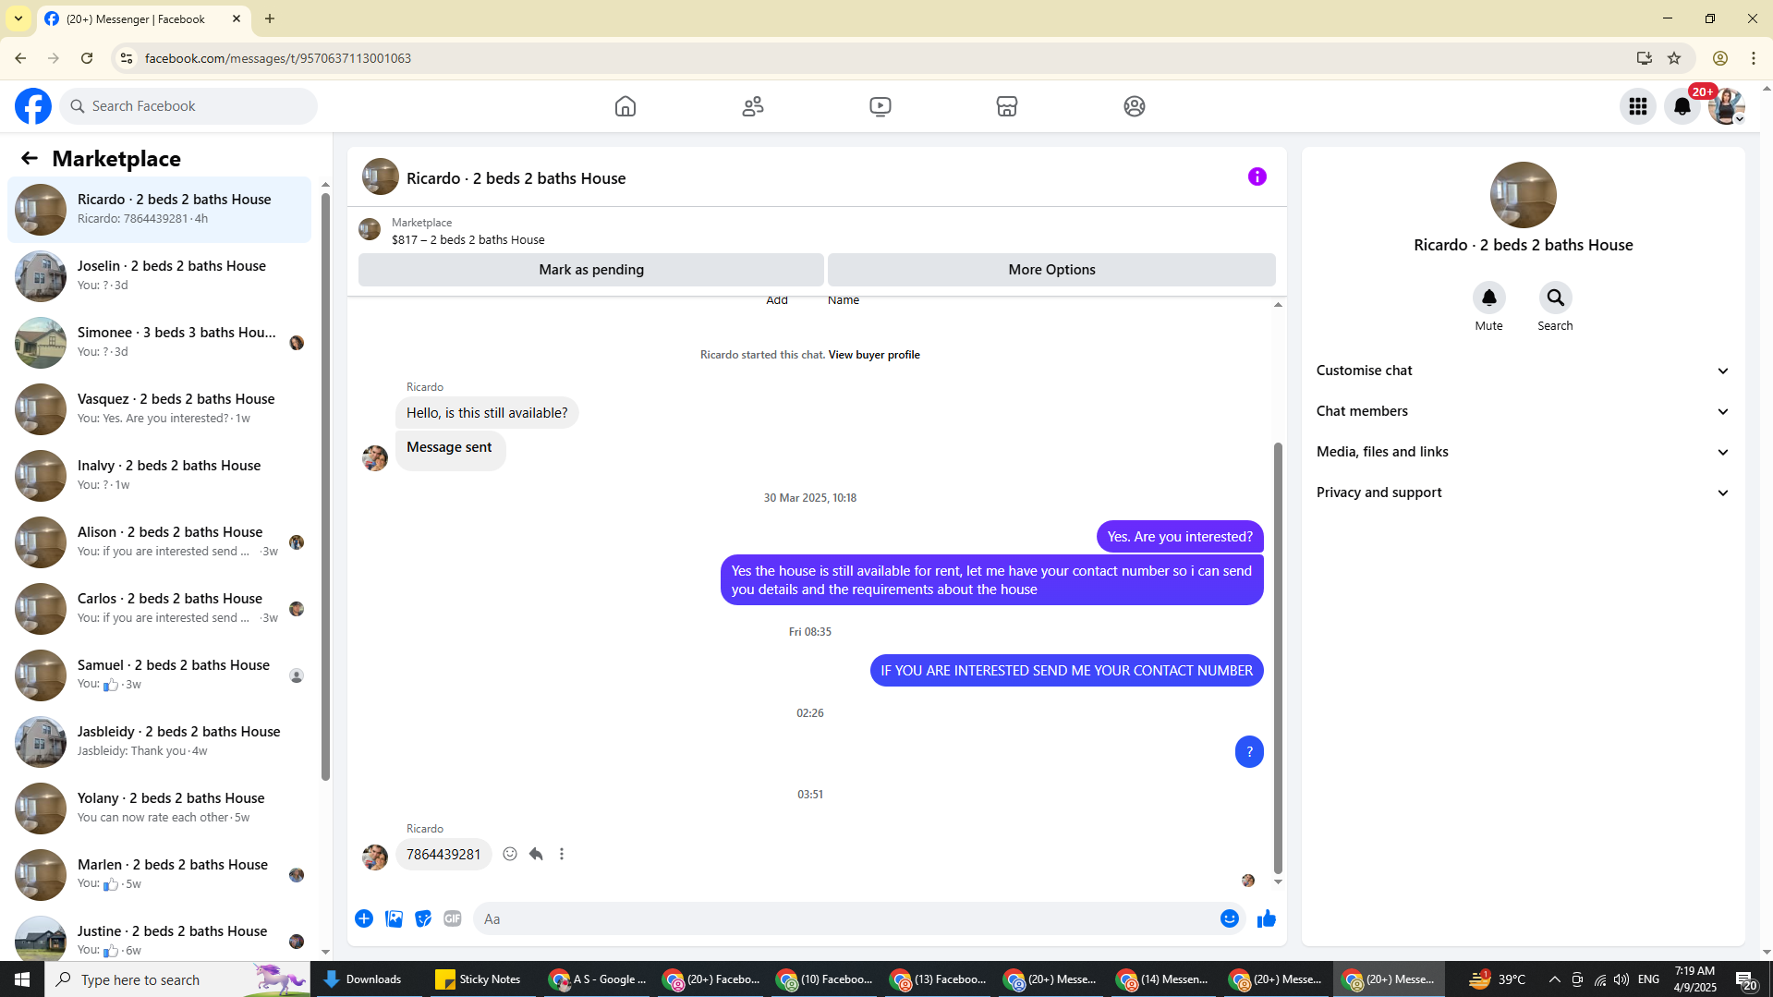1773x997 pixels.
Task: Click Ricardo's large profile thumbnail
Action: pyautogui.click(x=1523, y=195)
